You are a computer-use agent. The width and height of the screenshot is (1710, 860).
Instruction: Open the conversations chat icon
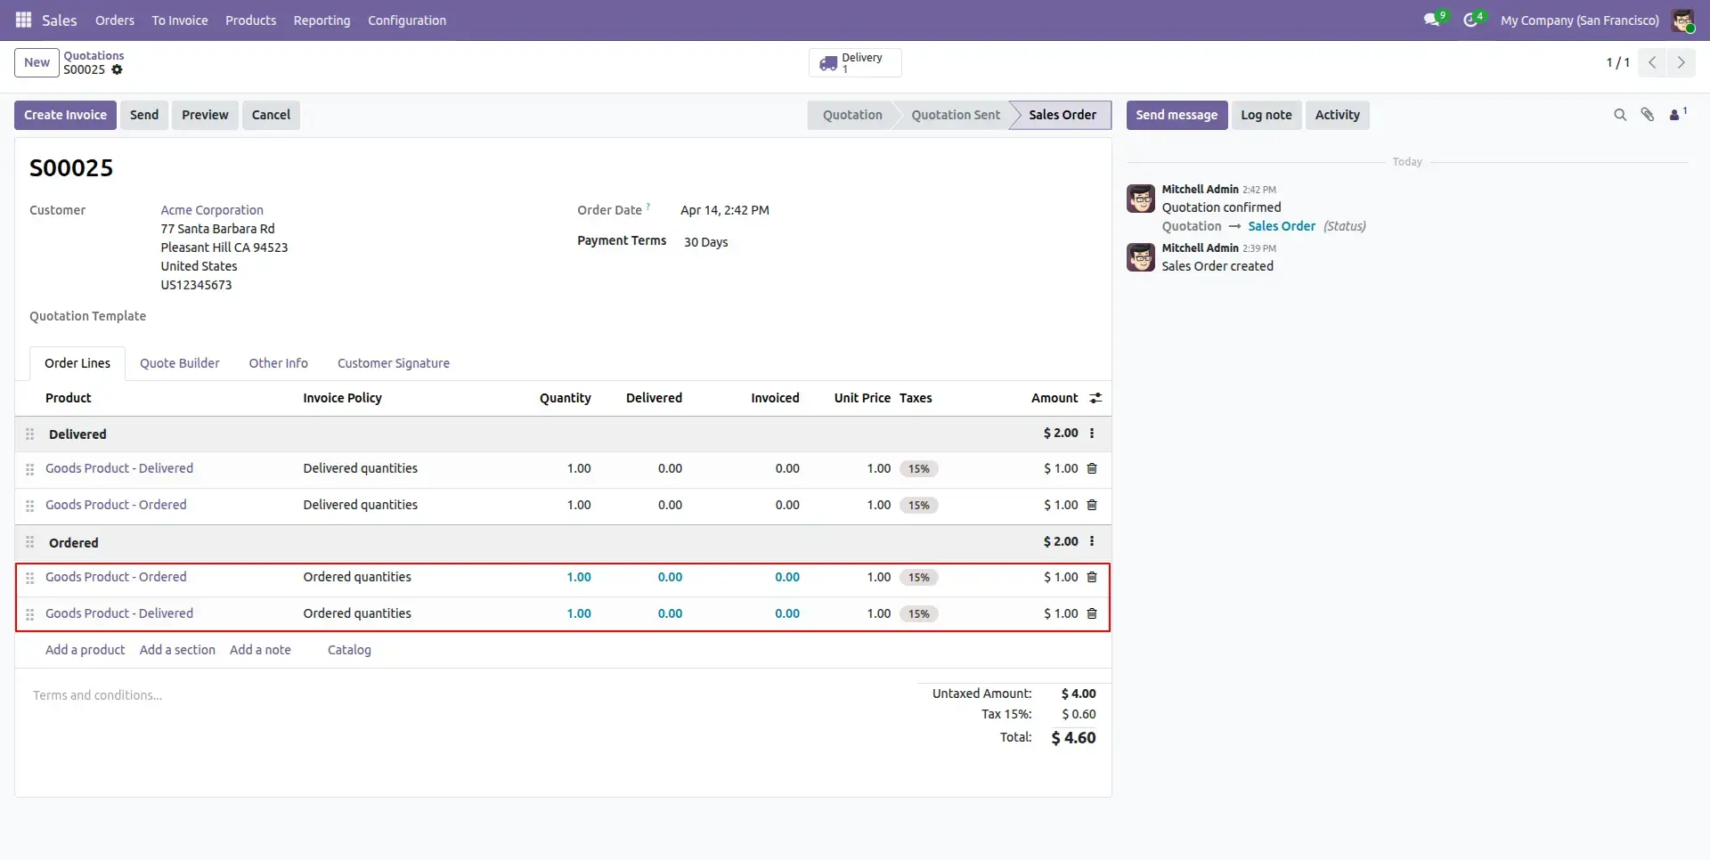[1432, 20]
